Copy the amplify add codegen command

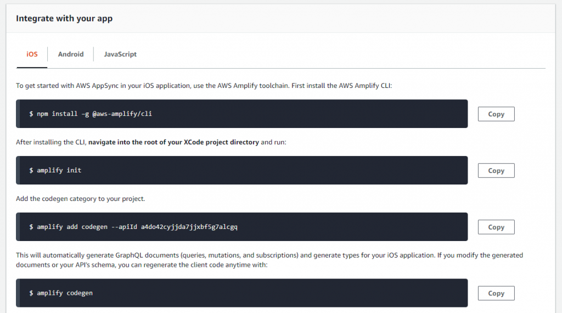click(x=496, y=227)
